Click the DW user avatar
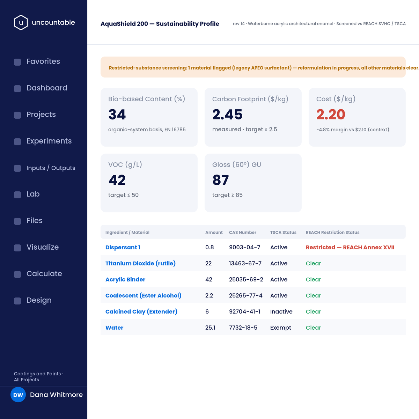Viewport: 419px width, 419px height. 18,395
